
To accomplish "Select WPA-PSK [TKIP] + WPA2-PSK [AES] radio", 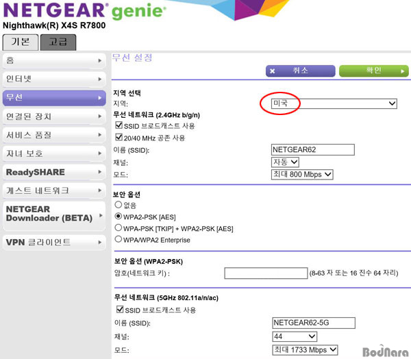I will point(119,227).
